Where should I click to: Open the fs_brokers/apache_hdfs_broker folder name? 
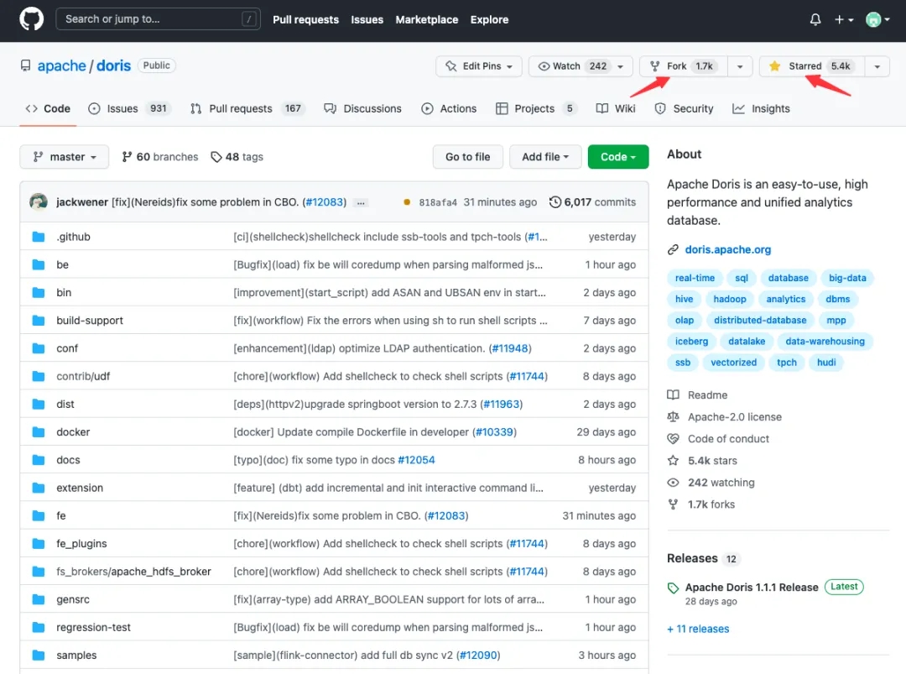(133, 572)
